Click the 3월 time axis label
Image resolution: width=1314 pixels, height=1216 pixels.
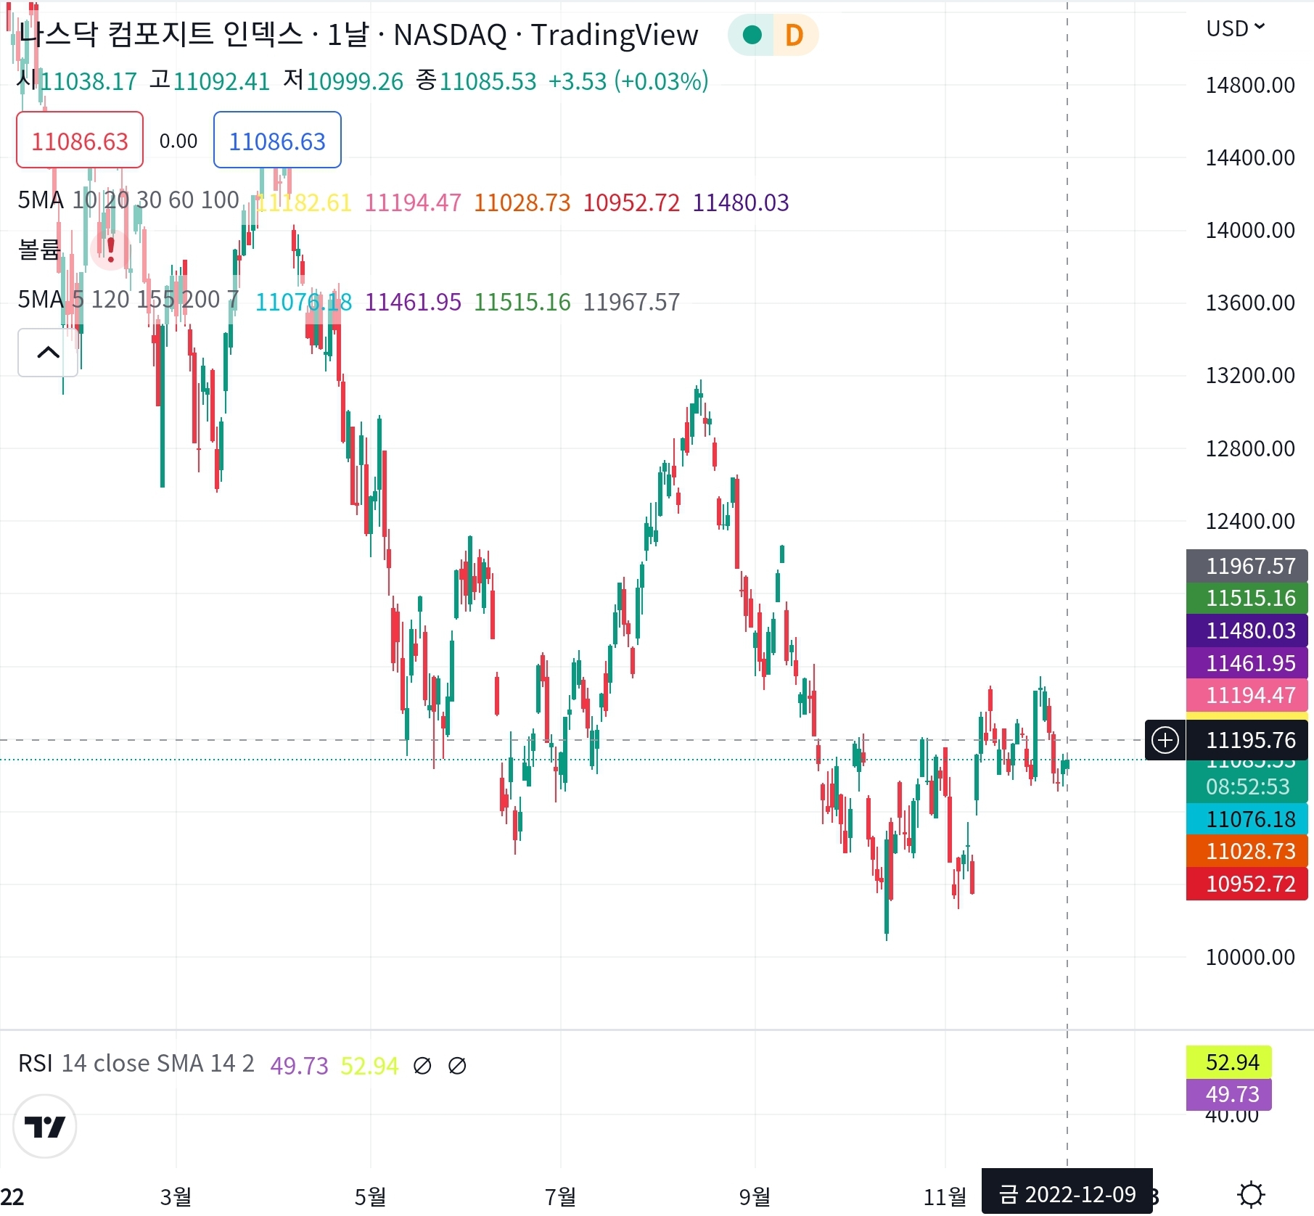point(176,1196)
